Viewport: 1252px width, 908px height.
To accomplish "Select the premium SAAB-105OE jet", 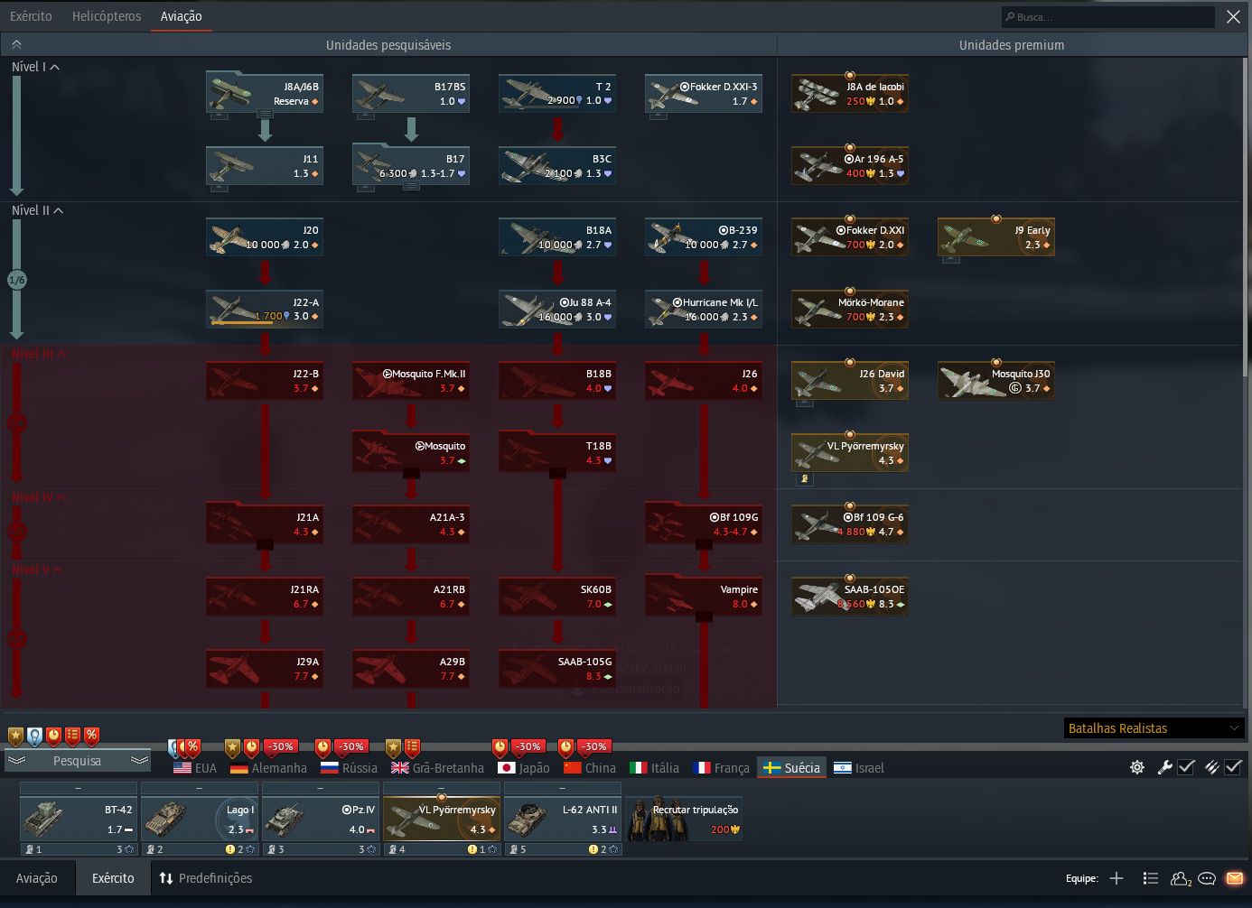I will click(850, 597).
